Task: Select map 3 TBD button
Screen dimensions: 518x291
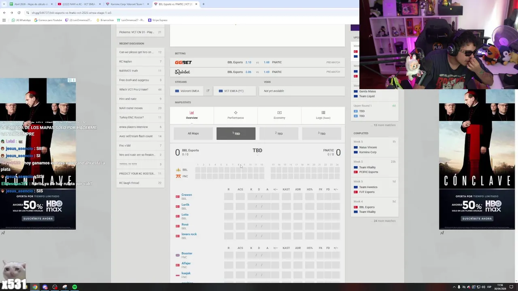Action: pyautogui.click(x=322, y=133)
